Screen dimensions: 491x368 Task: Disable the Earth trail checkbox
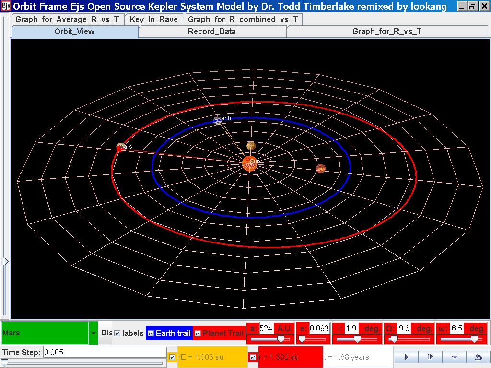[151, 333]
